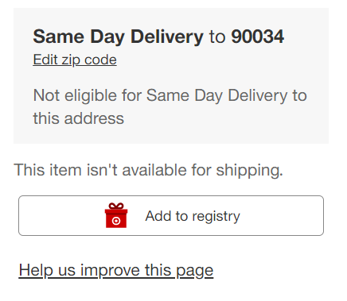Viewport: 347px width, 301px height.
Task: Click the word 'Help' in the feedback link
Action: (x=36, y=270)
